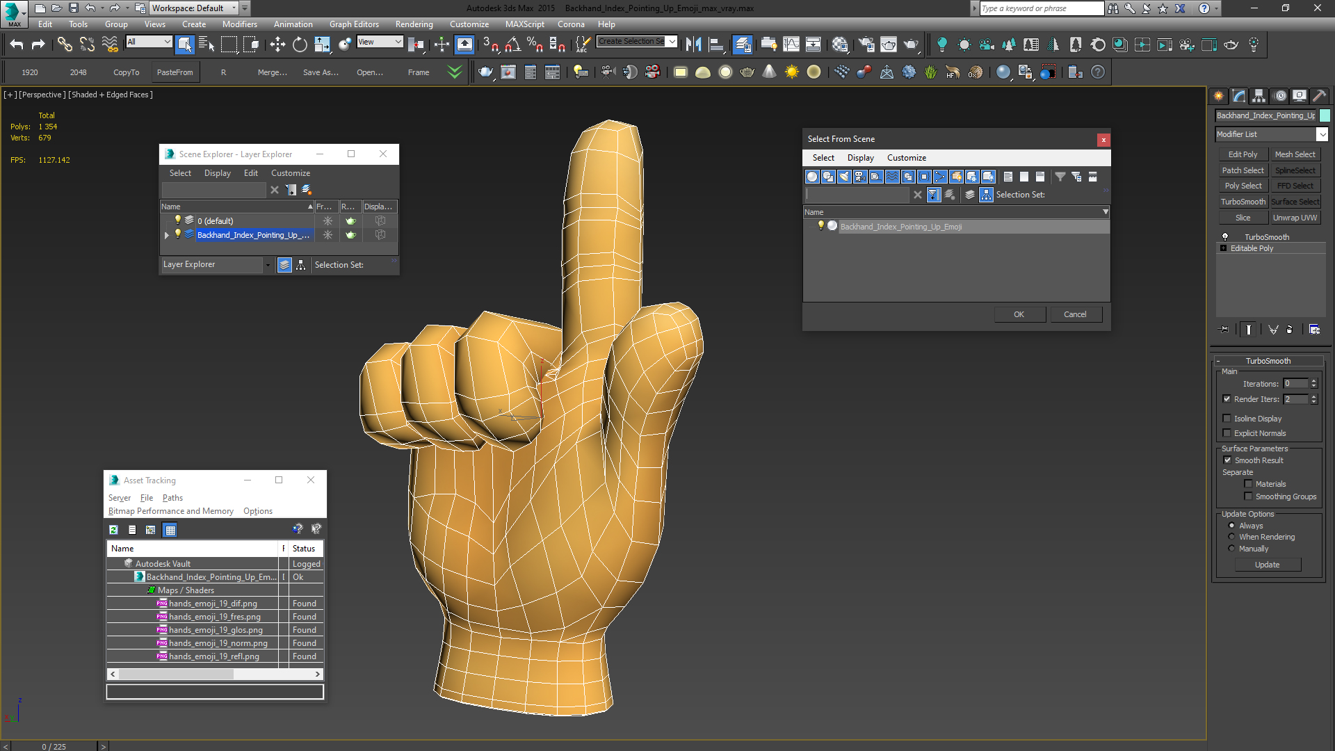
Task: Click the Mirror tool icon
Action: (x=693, y=45)
